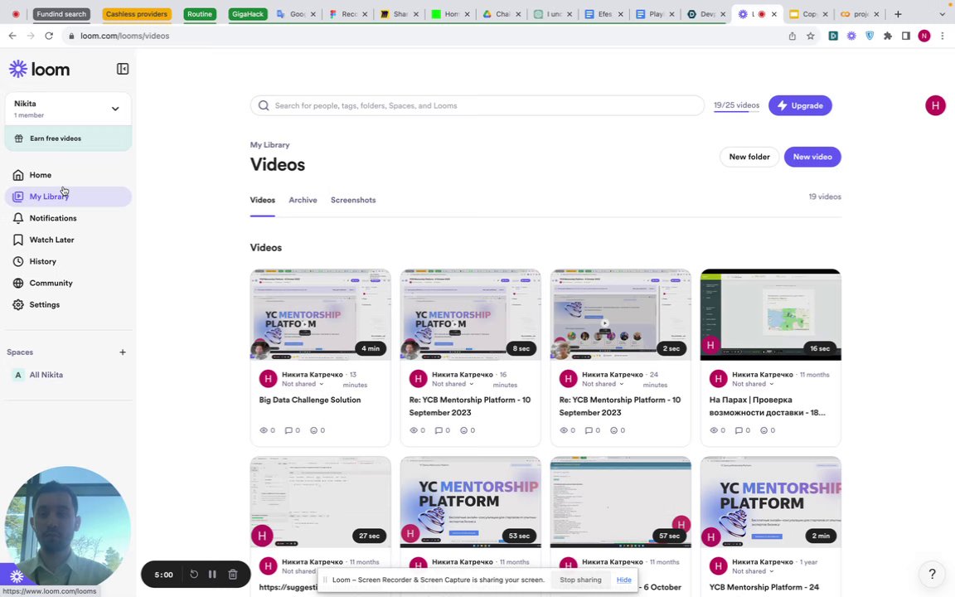Expand Not shared dropdown on YCB Mentorship Platform - 24
Screen dimensions: 955x597
(753, 571)
